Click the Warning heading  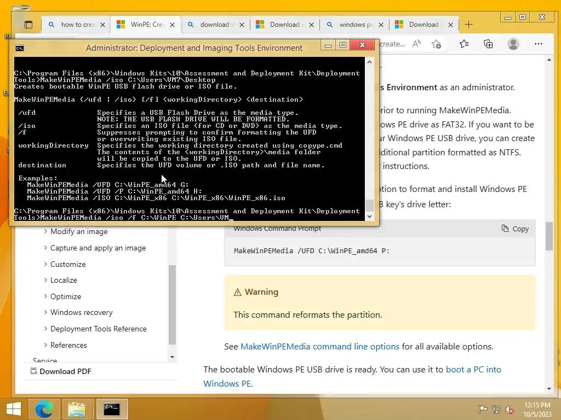coord(261,292)
